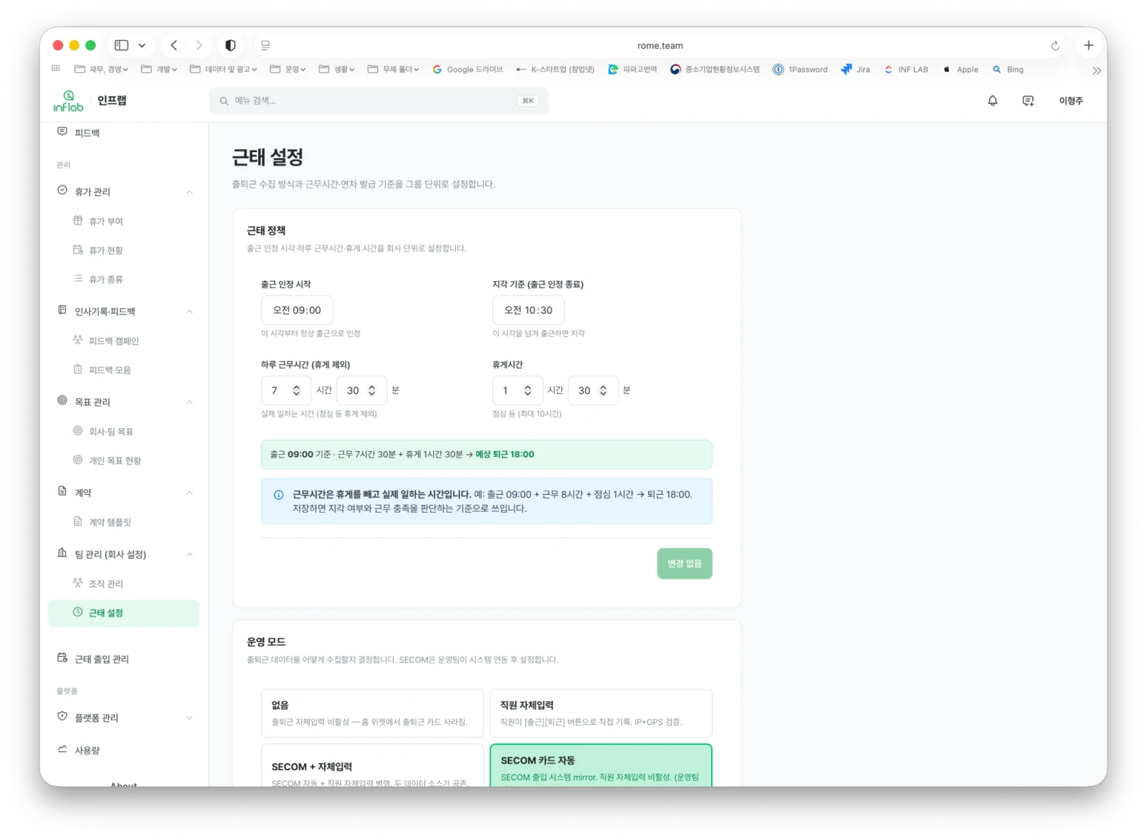The image size is (1147, 839).
Task: Open the feedback message icon in header
Action: pyautogui.click(x=1028, y=101)
